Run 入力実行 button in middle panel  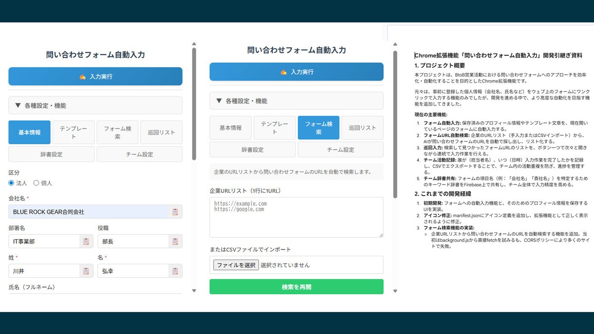click(x=297, y=72)
